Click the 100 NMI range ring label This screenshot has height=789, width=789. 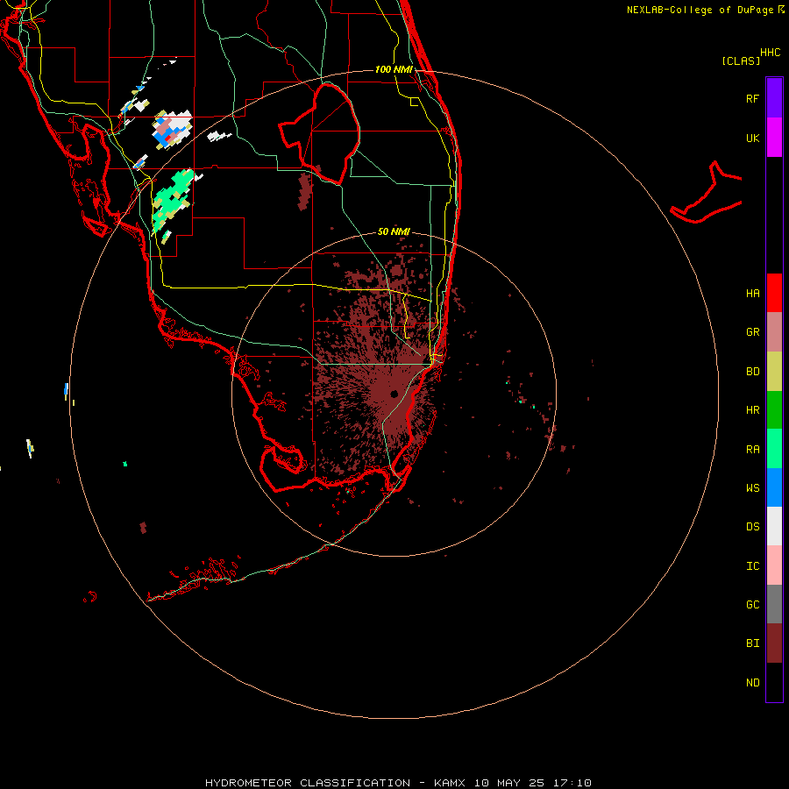tap(394, 69)
